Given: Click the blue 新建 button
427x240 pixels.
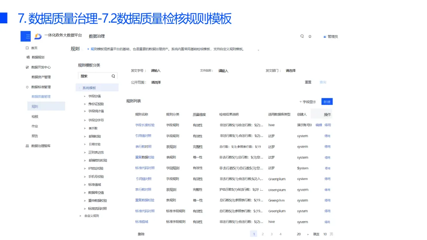Looking at the screenshot, I should [327, 102].
